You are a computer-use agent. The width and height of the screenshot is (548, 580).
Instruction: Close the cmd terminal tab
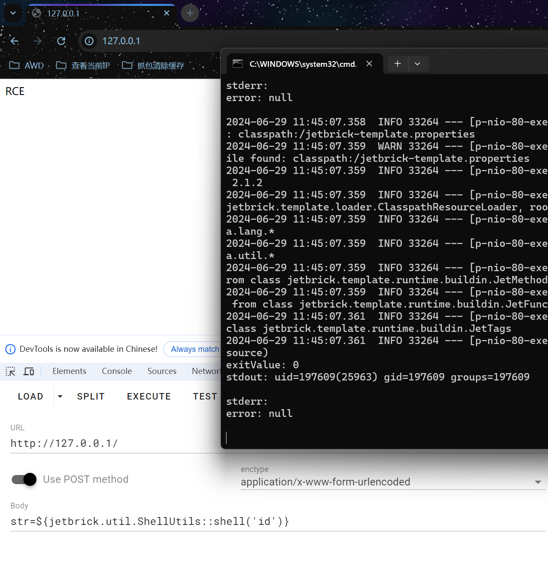pos(369,64)
